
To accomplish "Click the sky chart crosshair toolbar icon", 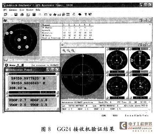I will click(x=64, y=15).
